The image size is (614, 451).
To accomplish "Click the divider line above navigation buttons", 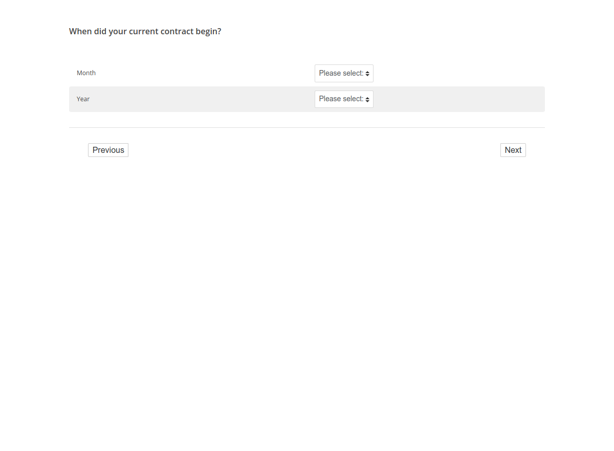I will pos(307,127).
